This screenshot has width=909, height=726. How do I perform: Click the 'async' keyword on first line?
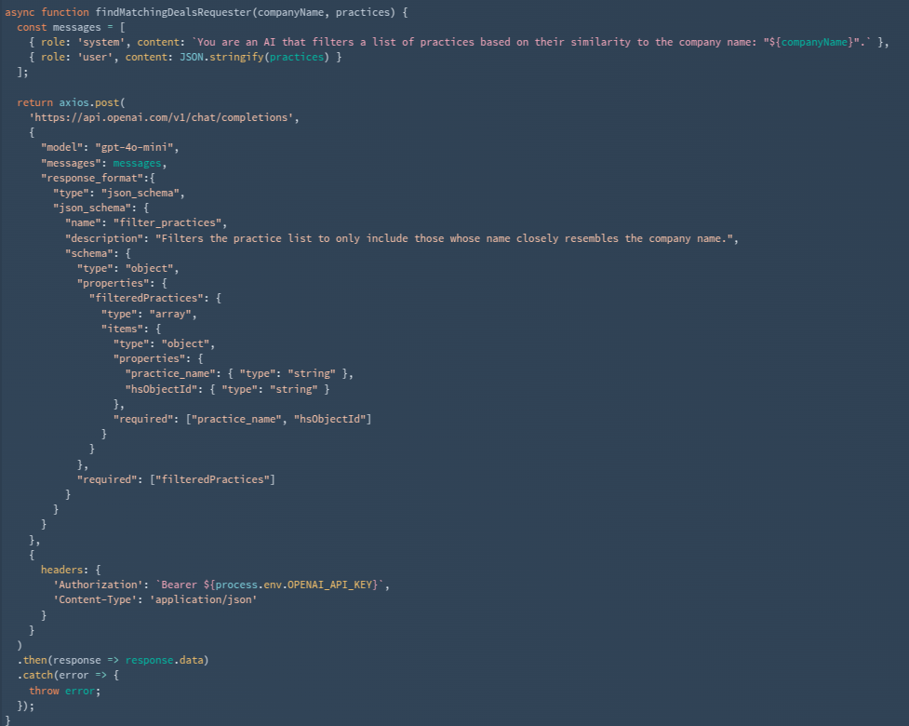point(20,12)
